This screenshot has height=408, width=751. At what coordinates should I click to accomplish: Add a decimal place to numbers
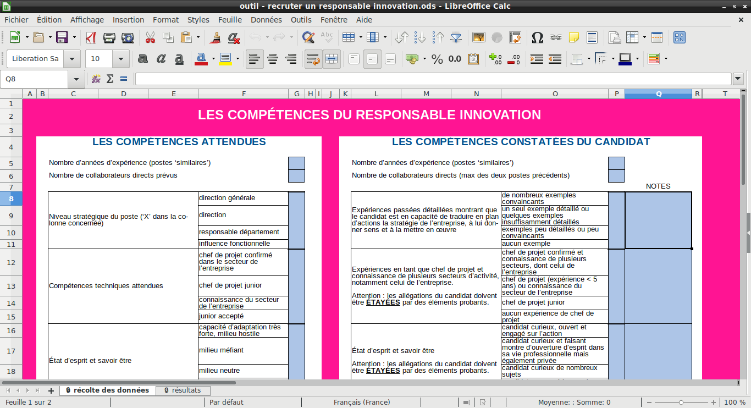495,59
